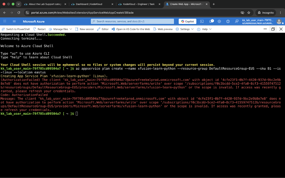Switch to Dashboard | KodeKloud tab
Image resolution: width=285 pixels, height=178 pixels.
point(89,4)
